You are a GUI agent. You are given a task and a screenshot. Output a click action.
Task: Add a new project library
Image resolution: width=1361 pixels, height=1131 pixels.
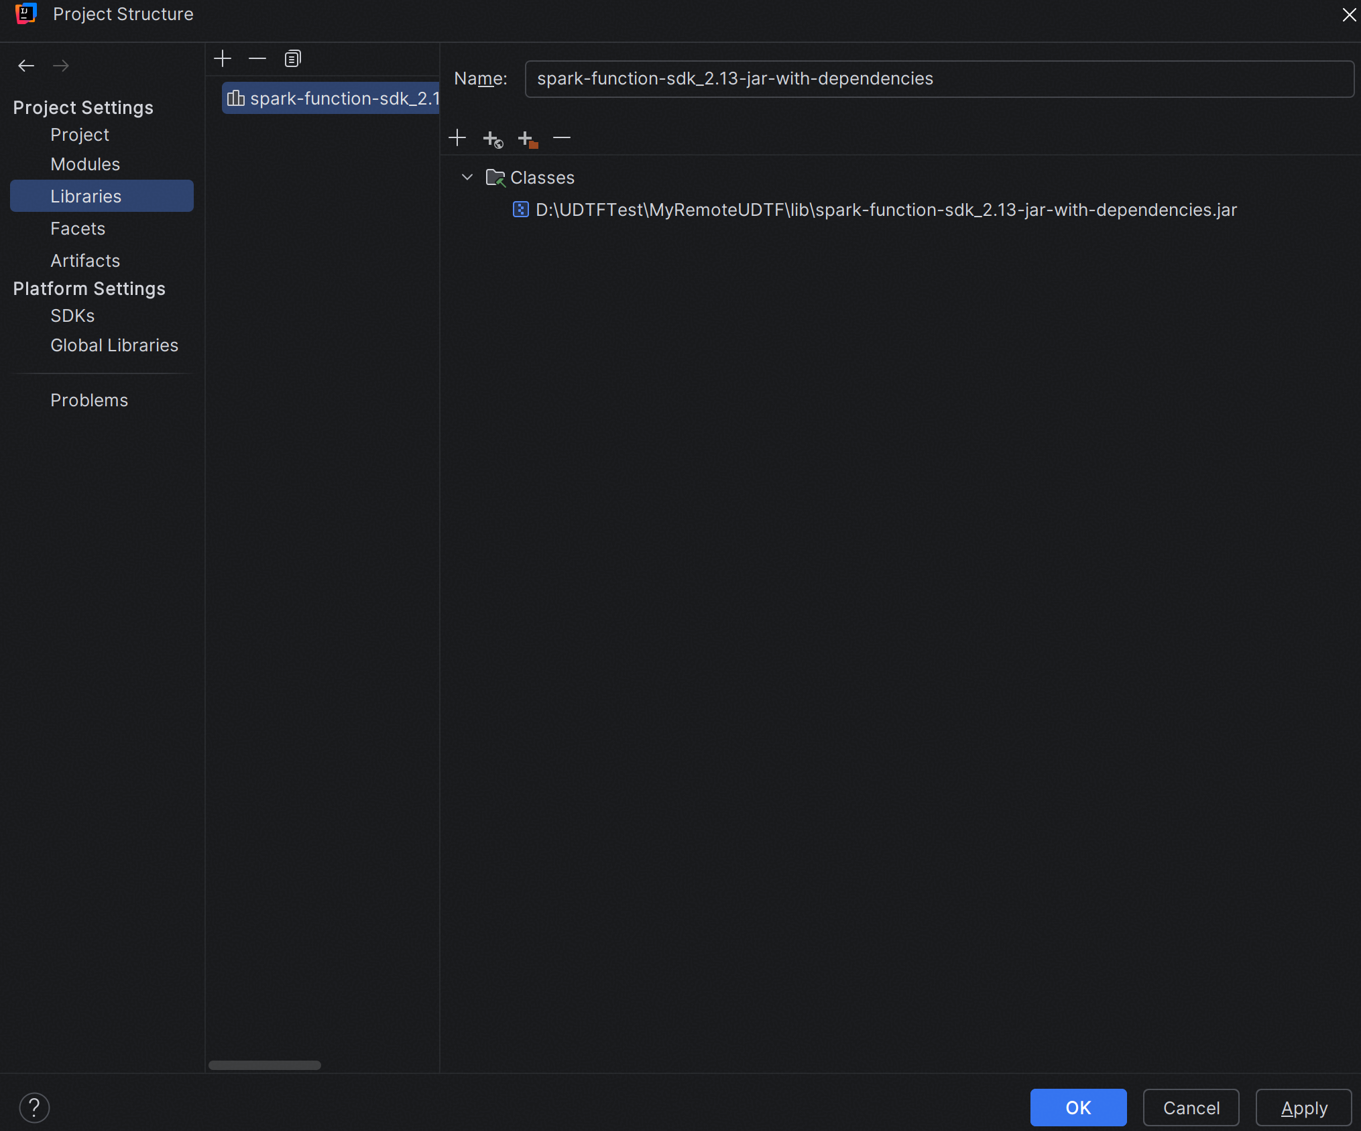(x=223, y=59)
